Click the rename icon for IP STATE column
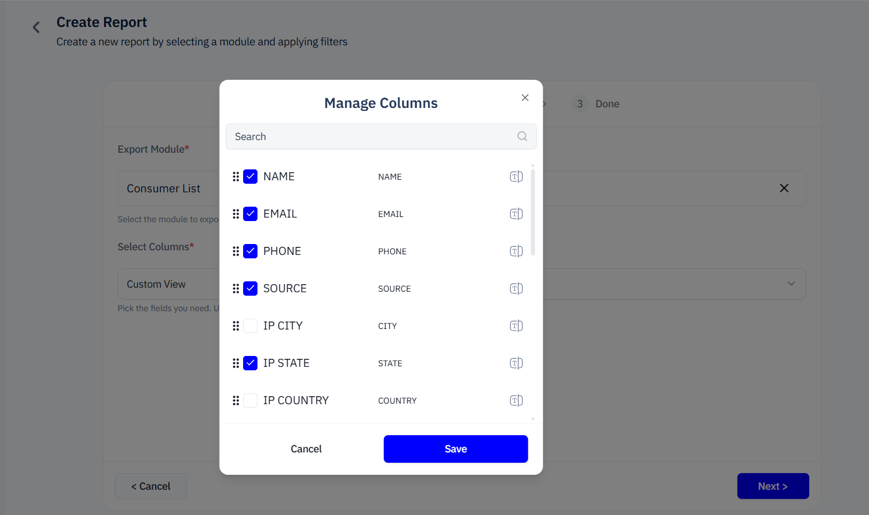The height and width of the screenshot is (515, 869). coord(516,363)
